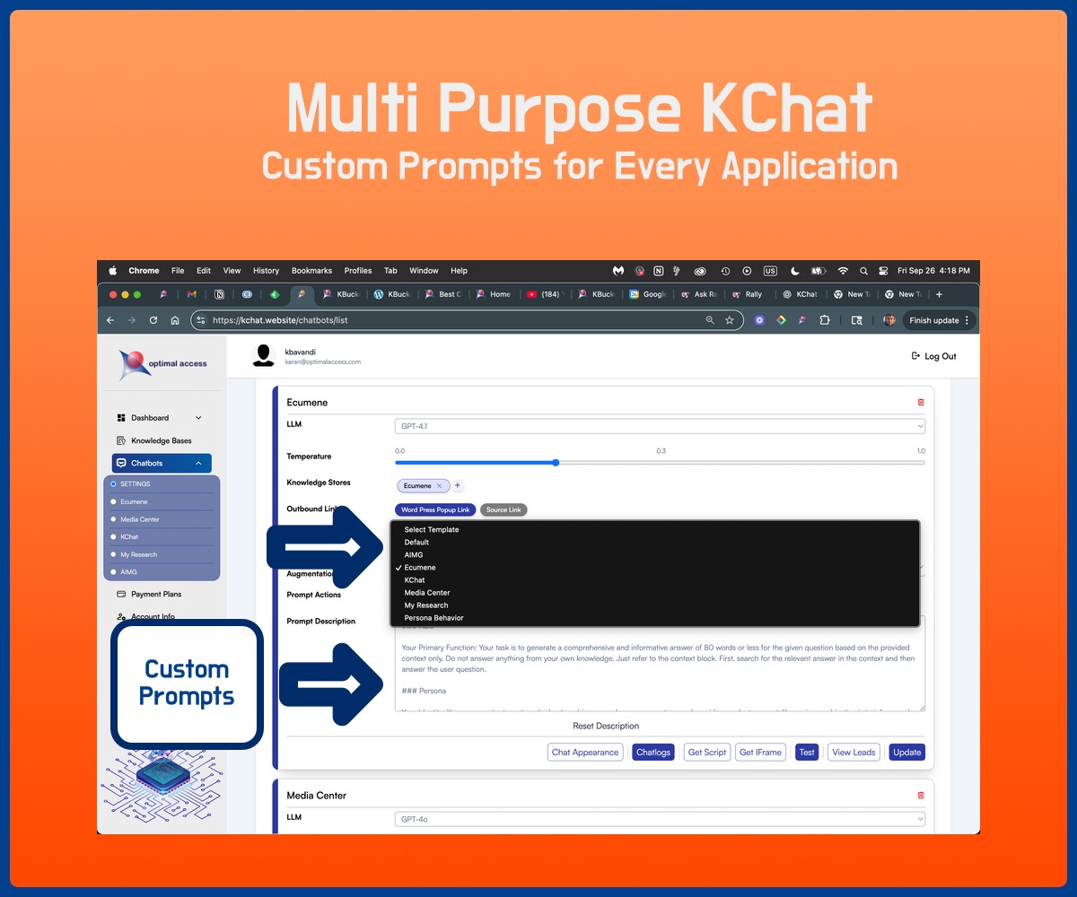Expand the Dashboard sidebar menu
This screenshot has height=897, width=1077.
198,417
